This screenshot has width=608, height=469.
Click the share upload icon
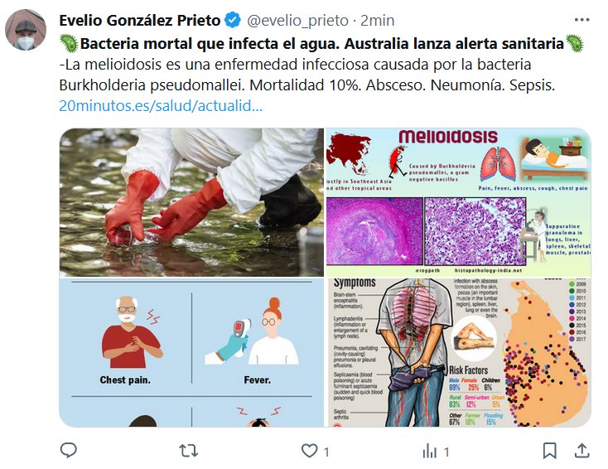tap(581, 451)
